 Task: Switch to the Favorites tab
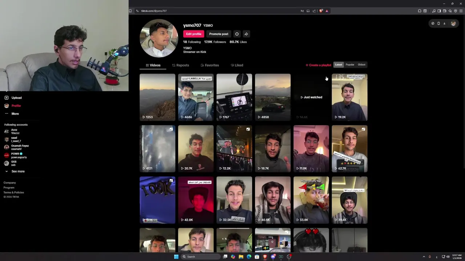pos(210,65)
